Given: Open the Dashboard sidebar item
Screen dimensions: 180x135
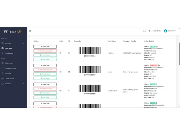Looking at the screenshot, I should (9, 63).
